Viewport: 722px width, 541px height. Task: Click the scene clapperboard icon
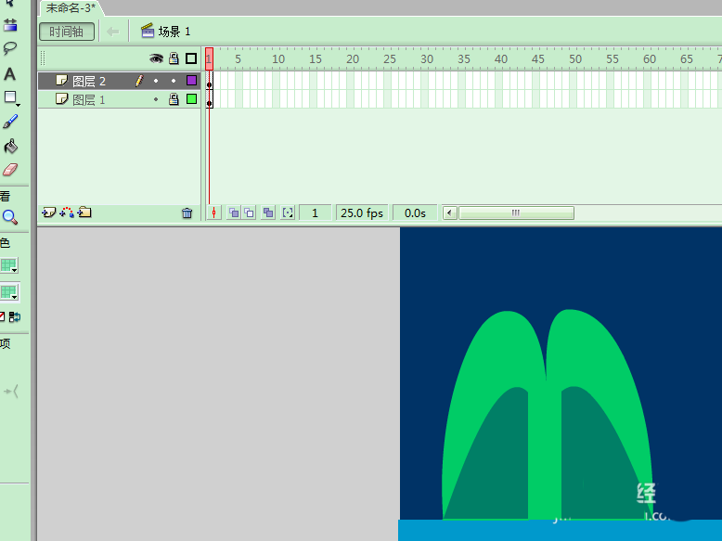point(148,31)
